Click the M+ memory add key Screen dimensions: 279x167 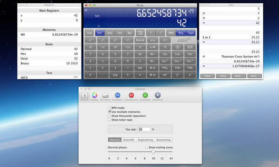153,54
